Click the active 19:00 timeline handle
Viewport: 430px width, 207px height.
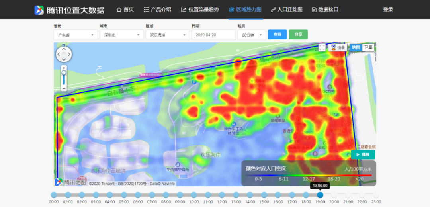click(x=320, y=195)
